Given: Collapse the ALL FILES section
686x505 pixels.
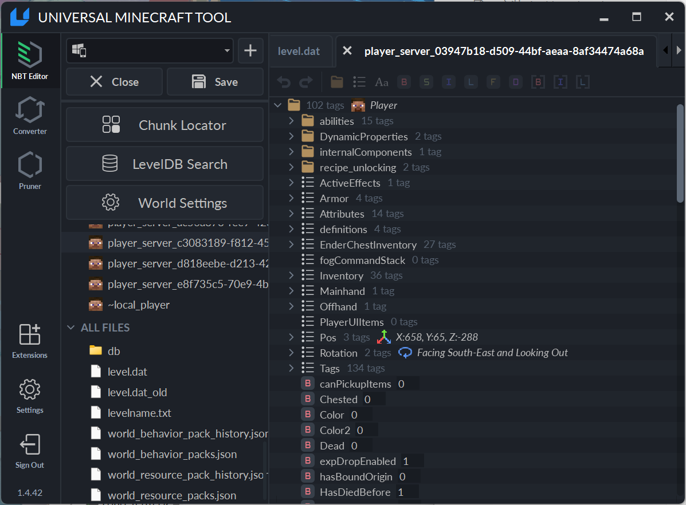Looking at the screenshot, I should tap(71, 328).
